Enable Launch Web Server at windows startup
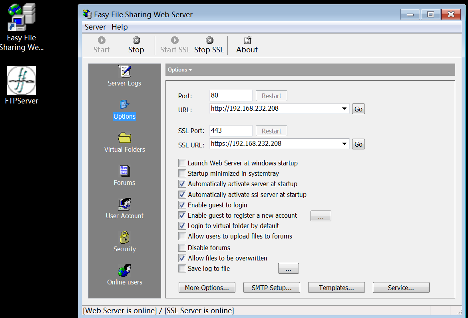 [182, 163]
